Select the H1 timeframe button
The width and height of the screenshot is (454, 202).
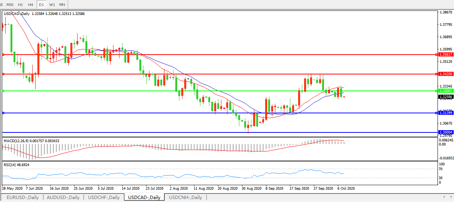click(21, 4)
